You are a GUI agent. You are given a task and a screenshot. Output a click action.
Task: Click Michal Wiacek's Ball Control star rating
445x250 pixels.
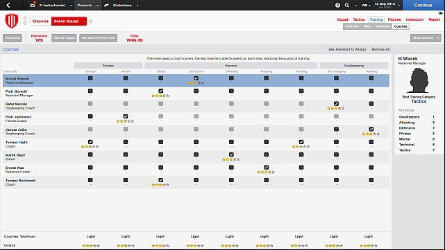(196, 83)
